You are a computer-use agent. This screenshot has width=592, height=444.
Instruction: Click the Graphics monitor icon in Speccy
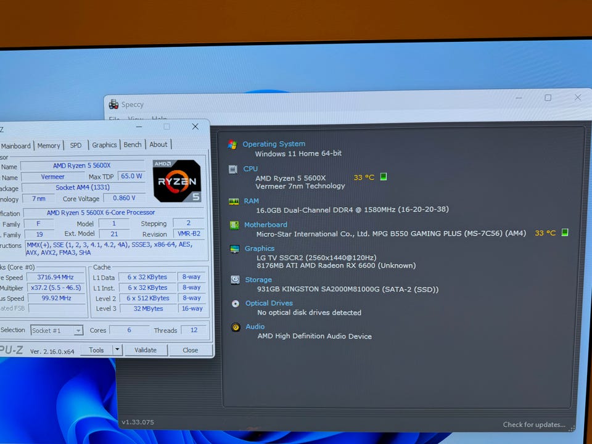(234, 249)
